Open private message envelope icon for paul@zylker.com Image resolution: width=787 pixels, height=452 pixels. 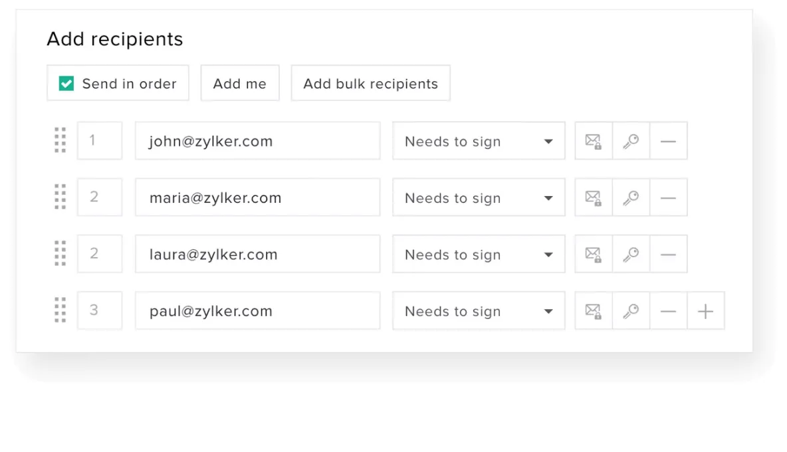click(594, 311)
